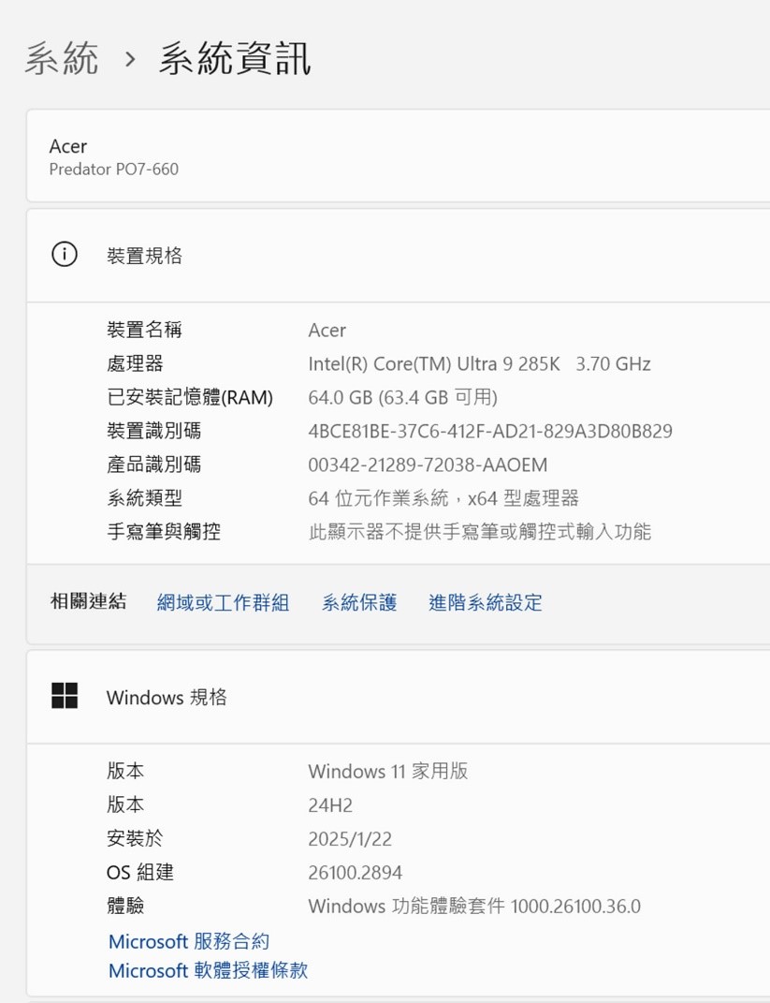This screenshot has width=770, height=1003.
Task: Click the "版本" label beside Windows 11 家用版
Action: coord(125,771)
